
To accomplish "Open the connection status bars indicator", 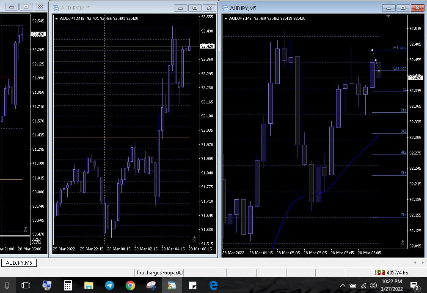I will 380,272.
